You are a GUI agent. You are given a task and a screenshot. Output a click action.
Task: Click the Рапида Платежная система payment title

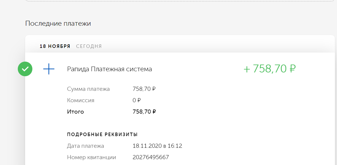pos(110,69)
